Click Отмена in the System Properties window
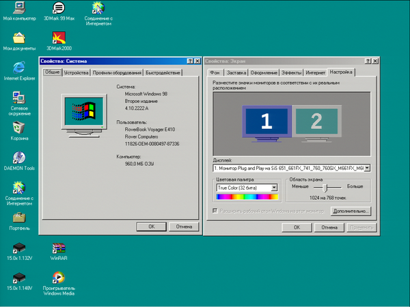 point(184,226)
